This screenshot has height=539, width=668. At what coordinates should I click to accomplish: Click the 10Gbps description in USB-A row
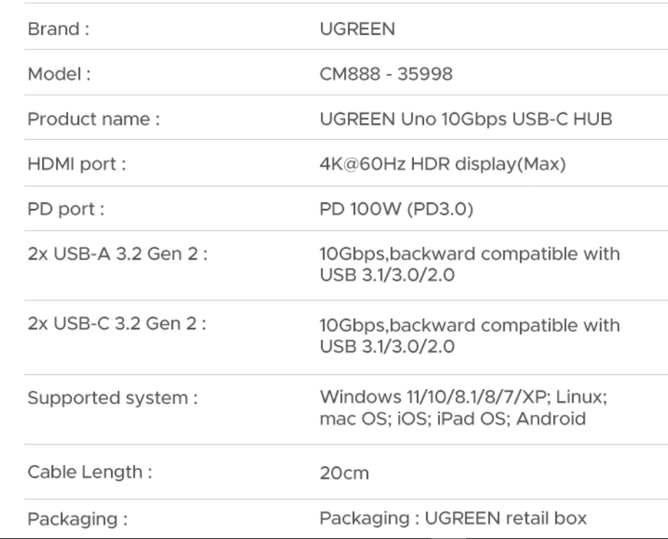click(x=470, y=266)
